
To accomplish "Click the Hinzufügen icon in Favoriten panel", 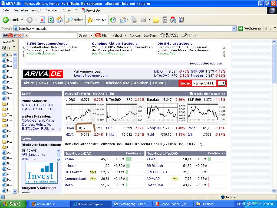I will click(x=4, y=48).
